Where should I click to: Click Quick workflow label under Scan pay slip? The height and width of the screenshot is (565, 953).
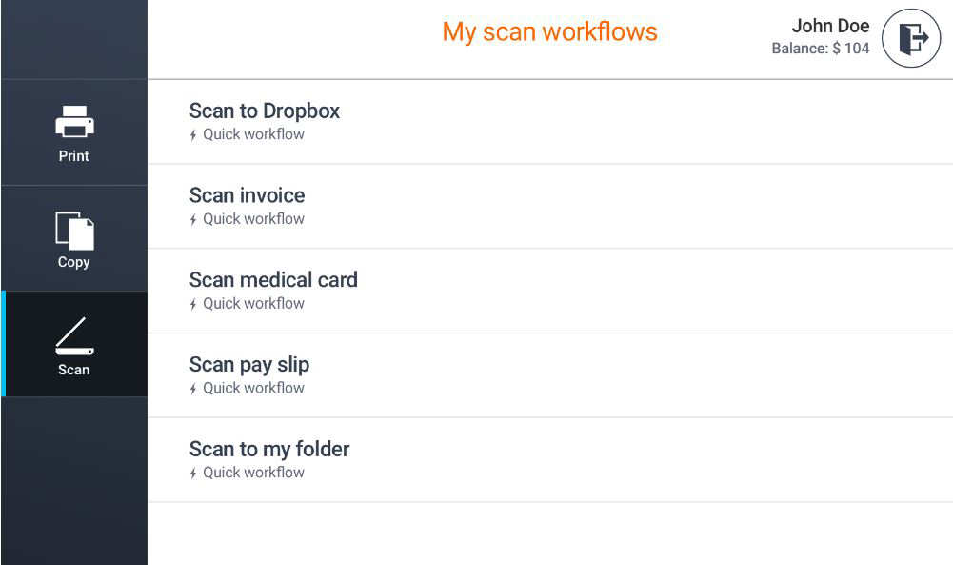[253, 388]
